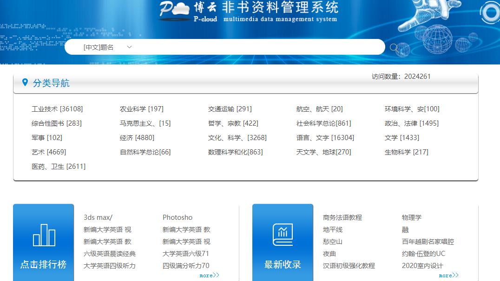Image resolution: width=500 pixels, height=281 pixels.
Task: Select the 政治、法律 [1495] category
Action: point(411,123)
